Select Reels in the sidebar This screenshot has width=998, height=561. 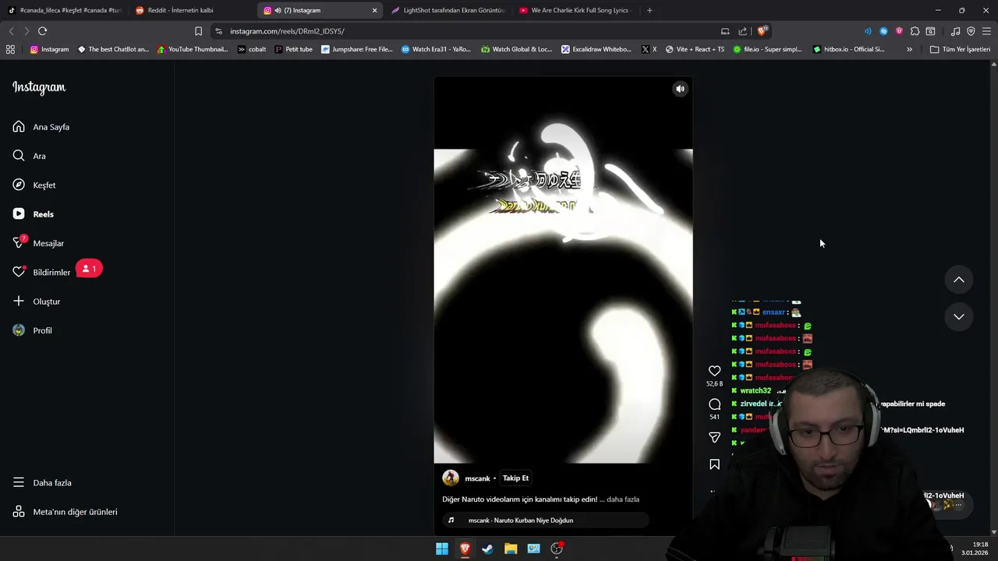click(x=33, y=214)
